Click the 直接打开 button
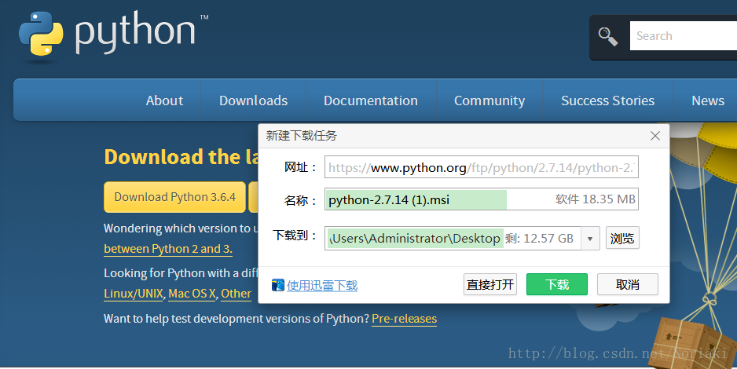The height and width of the screenshot is (369, 737). click(490, 284)
